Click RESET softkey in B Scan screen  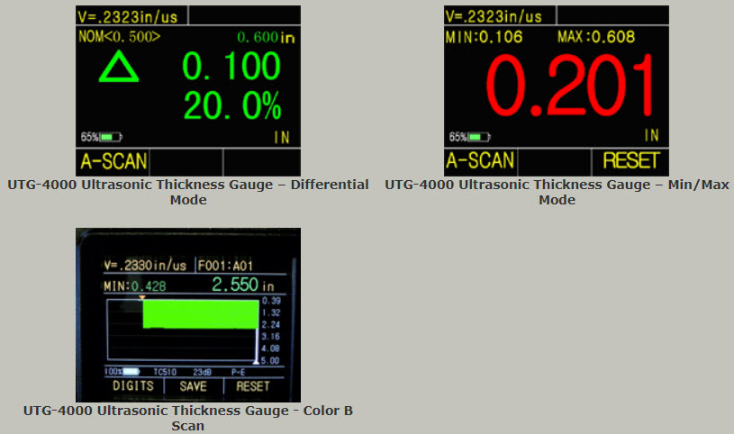point(253,386)
